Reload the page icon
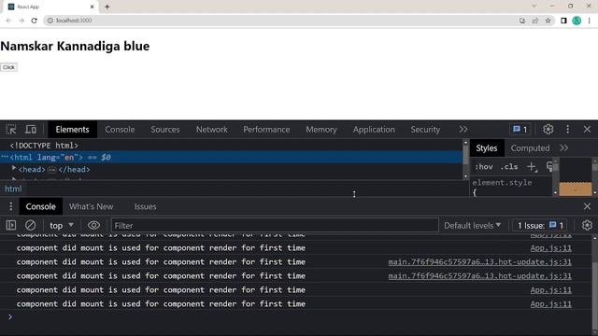 (34, 21)
